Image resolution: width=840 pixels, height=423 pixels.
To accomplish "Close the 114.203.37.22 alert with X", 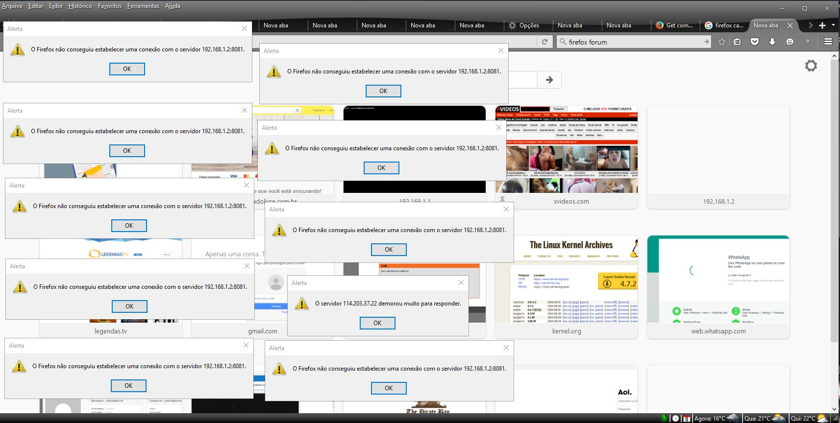I will pyautogui.click(x=461, y=282).
